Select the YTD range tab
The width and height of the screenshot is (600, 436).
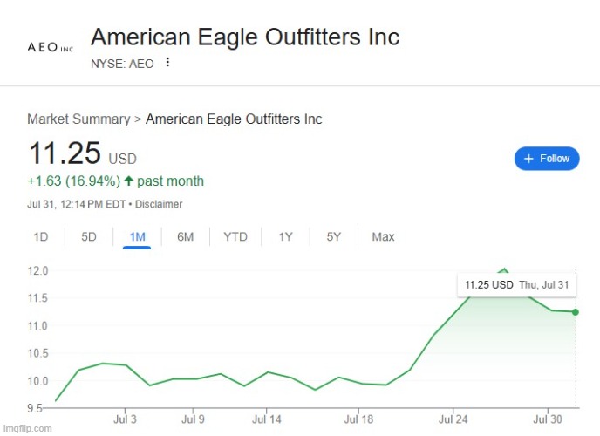(x=235, y=236)
